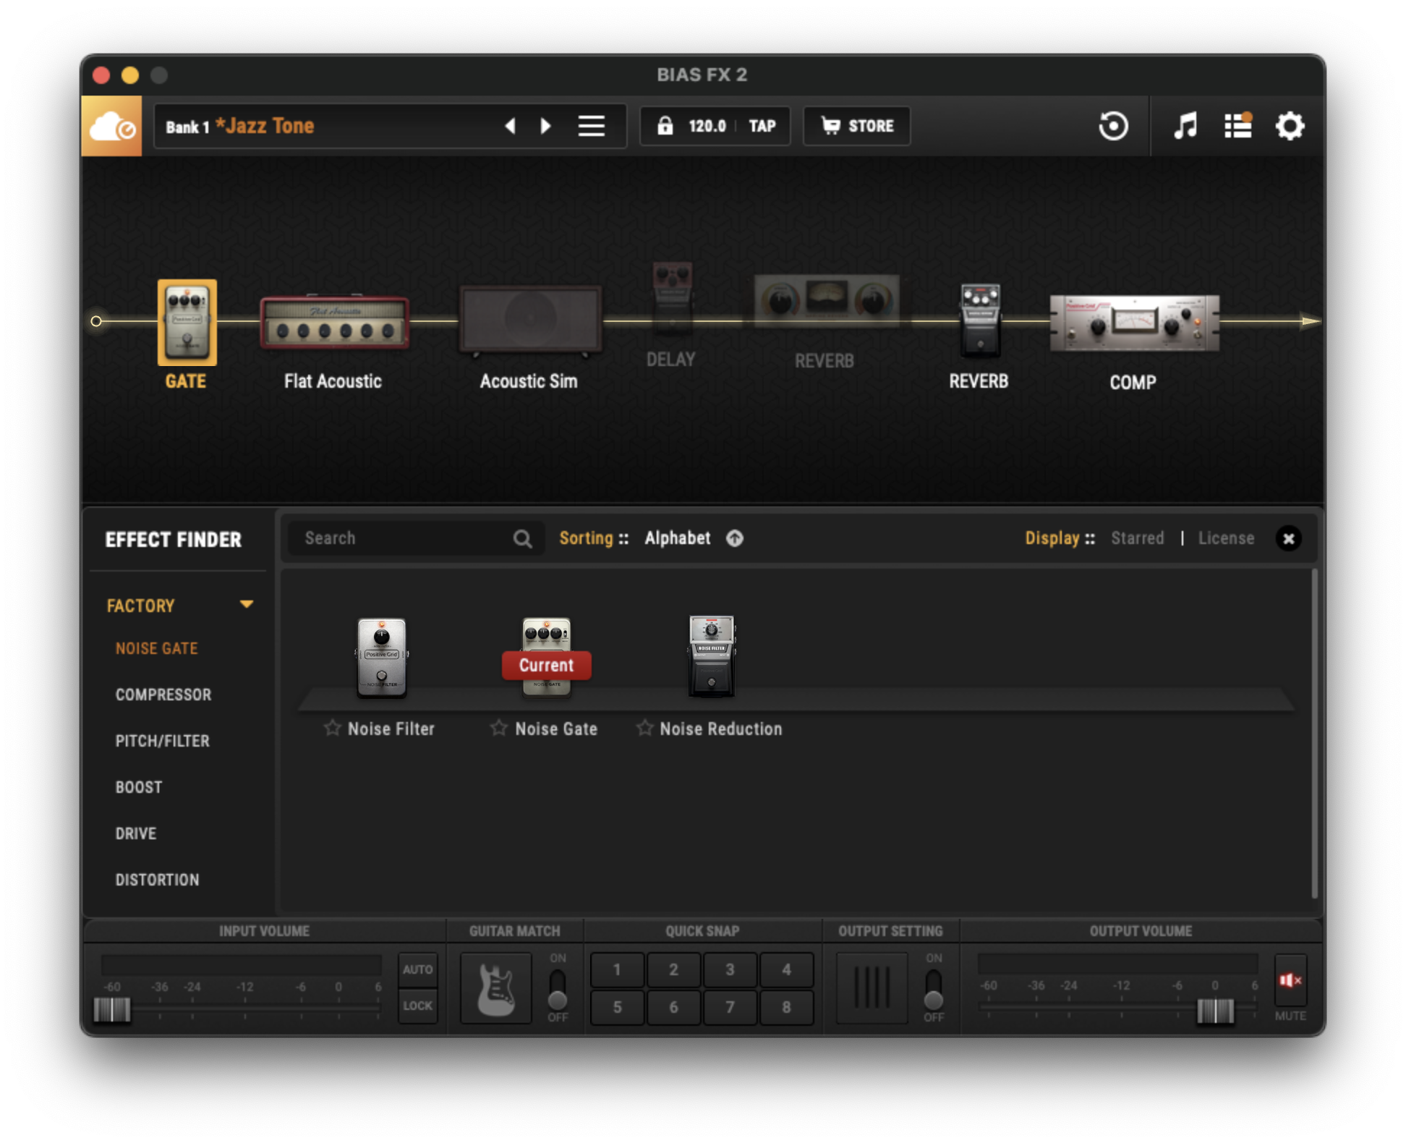Collapse the FACTORY category arrow

247,605
